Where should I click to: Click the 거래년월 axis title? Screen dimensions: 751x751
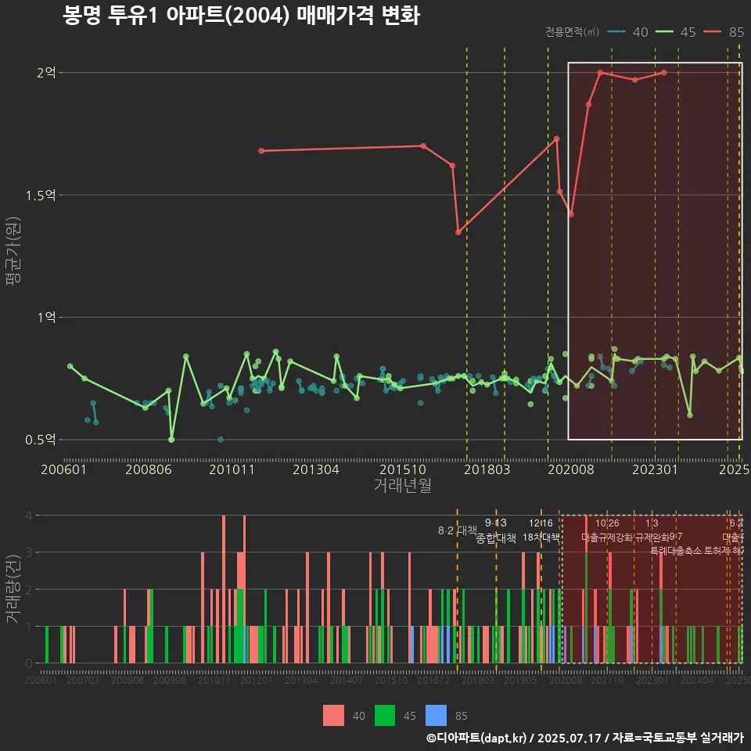point(403,485)
